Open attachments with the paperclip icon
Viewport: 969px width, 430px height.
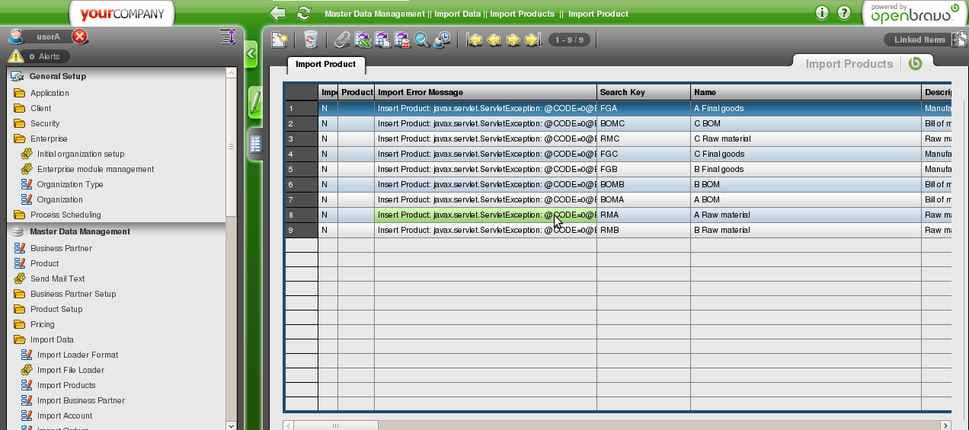[342, 40]
